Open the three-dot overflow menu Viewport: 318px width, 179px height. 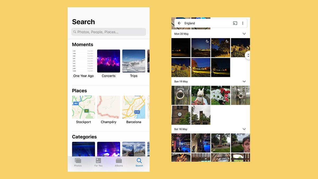(243, 23)
